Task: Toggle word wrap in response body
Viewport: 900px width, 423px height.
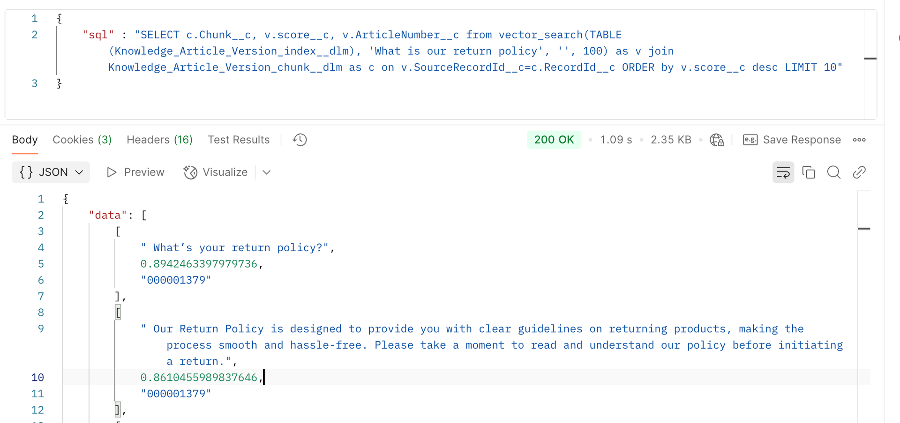Action: 783,172
